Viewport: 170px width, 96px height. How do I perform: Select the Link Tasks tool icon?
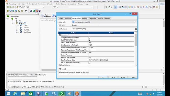(151, 7)
